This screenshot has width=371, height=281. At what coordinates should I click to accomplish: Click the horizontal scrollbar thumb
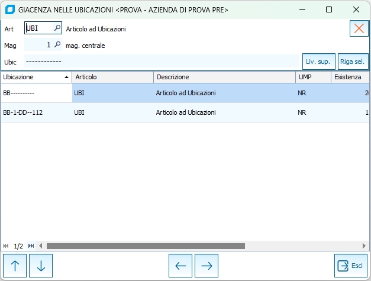tap(146, 246)
